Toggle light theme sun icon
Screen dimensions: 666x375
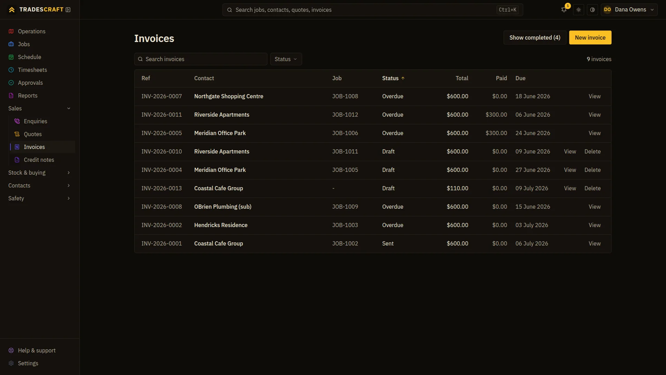click(x=579, y=10)
